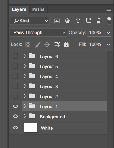Filter layers by pixel (image) kind

(x=57, y=21)
